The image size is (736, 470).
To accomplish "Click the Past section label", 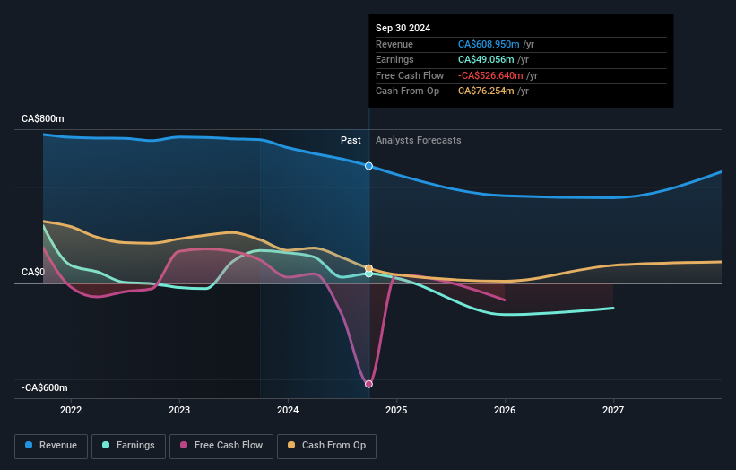I will coord(351,140).
